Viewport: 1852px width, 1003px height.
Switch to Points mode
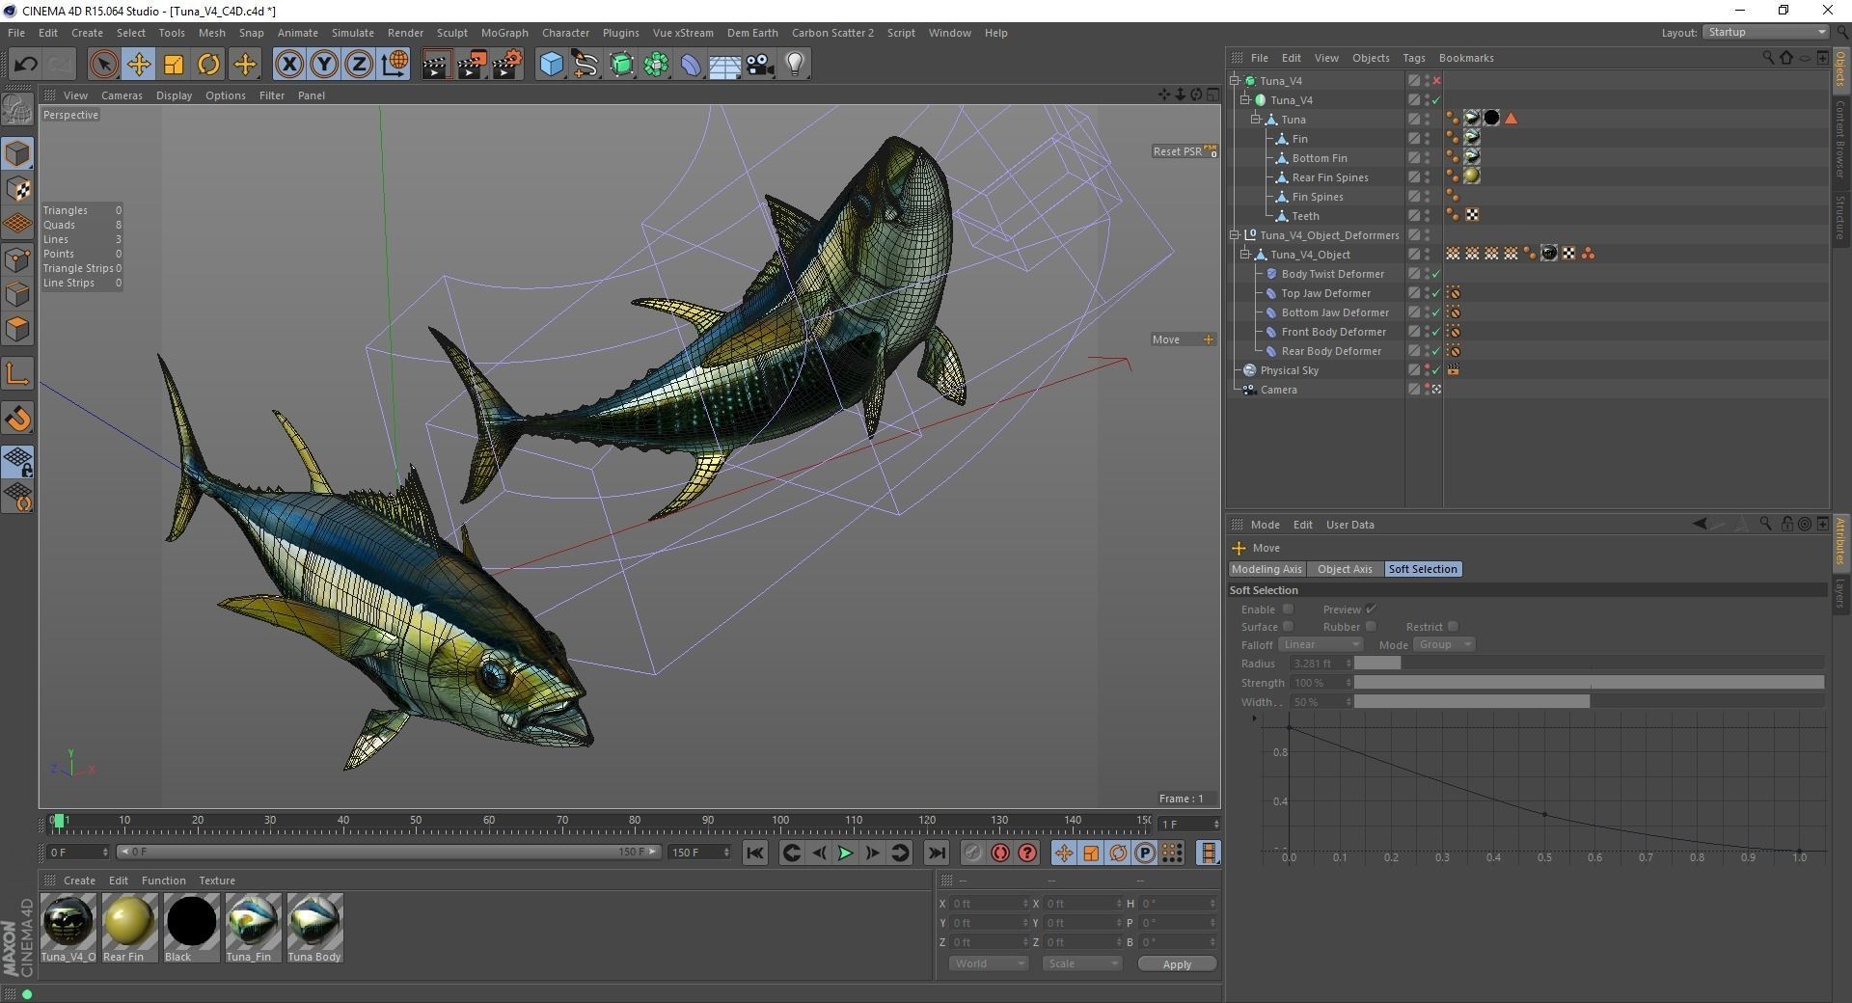[x=17, y=259]
